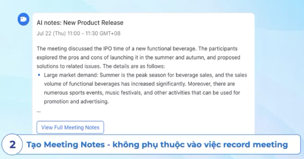
Task: Click the blue video camera meeting icon
Action: click(x=23, y=19)
